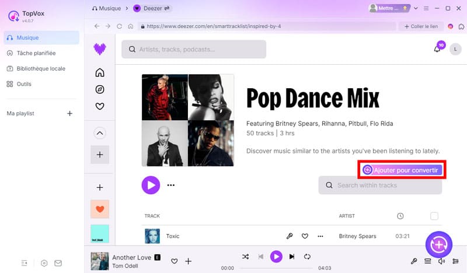The height and width of the screenshot is (273, 467).
Task: Click Coller le lien button
Action: tap(421, 26)
